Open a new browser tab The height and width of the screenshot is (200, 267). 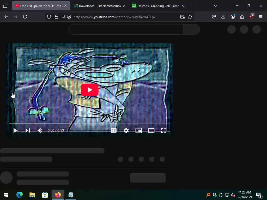193,6
